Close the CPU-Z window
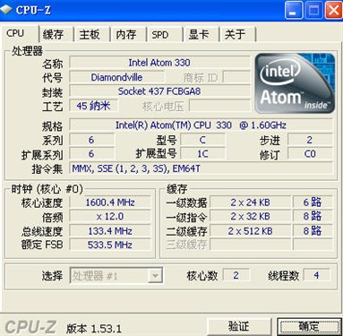343x336 pixels. (333, 11)
